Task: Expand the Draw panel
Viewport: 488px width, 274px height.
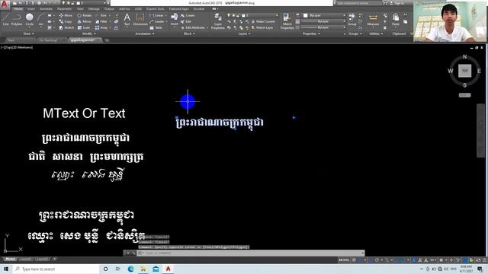Action: pyautogui.click(x=29, y=33)
